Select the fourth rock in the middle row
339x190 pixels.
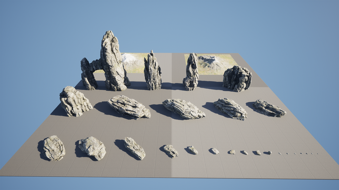[x=230, y=109]
